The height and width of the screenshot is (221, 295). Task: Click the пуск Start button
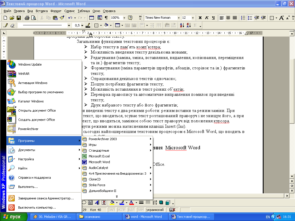point(14,217)
